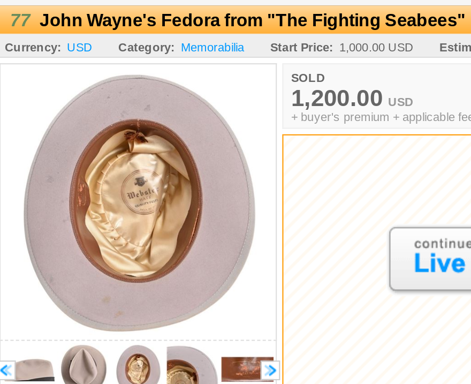471x384 pixels.
Task: Click the next thumbnails right arrow
Action: click(270, 370)
